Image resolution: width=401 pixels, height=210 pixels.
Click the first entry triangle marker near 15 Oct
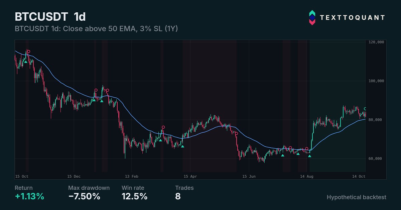pos(26,62)
